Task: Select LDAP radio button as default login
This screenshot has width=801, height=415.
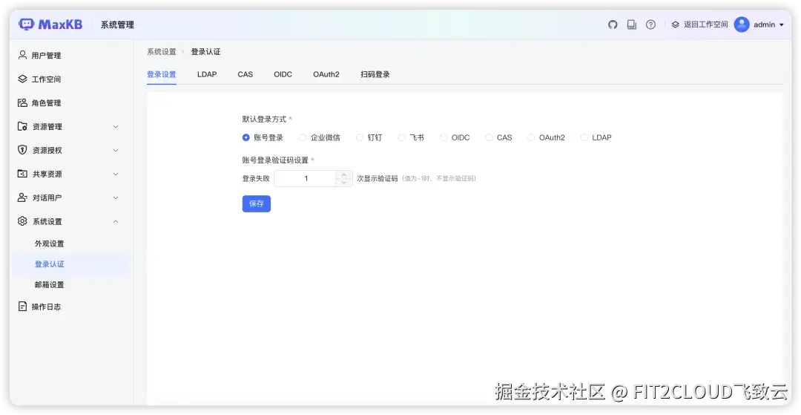Action: (584, 137)
